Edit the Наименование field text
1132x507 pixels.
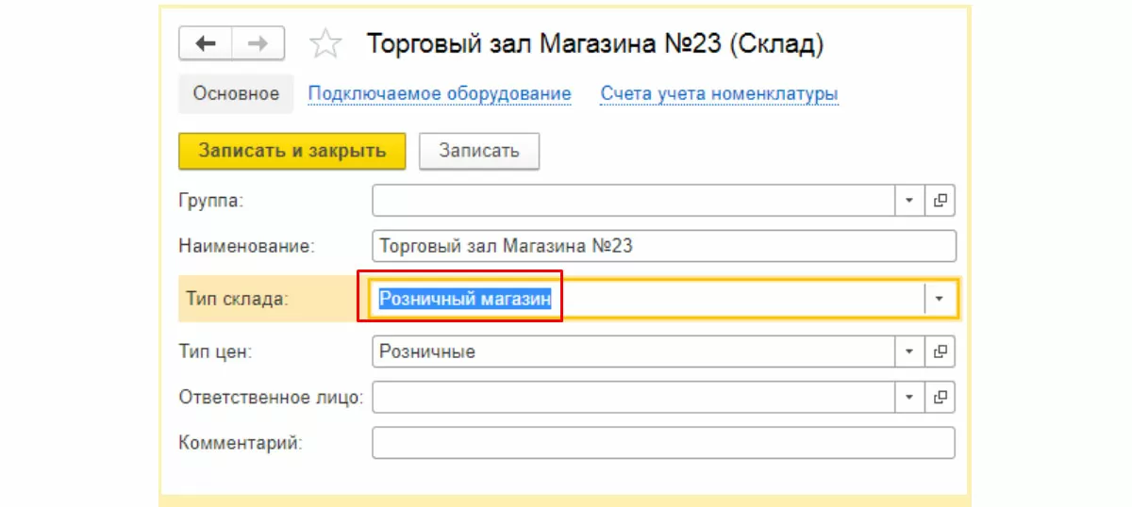click(x=664, y=246)
